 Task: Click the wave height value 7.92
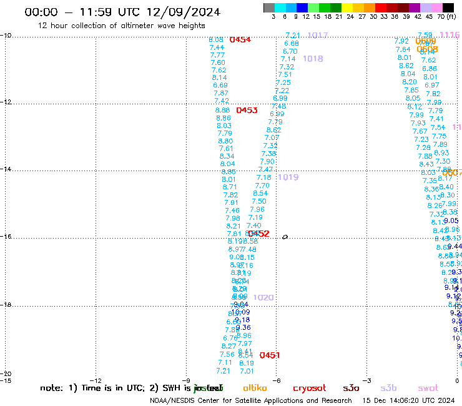(401, 41)
